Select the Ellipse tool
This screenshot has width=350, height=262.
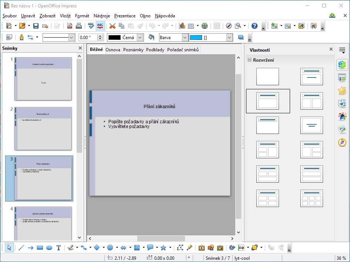click(x=49, y=248)
